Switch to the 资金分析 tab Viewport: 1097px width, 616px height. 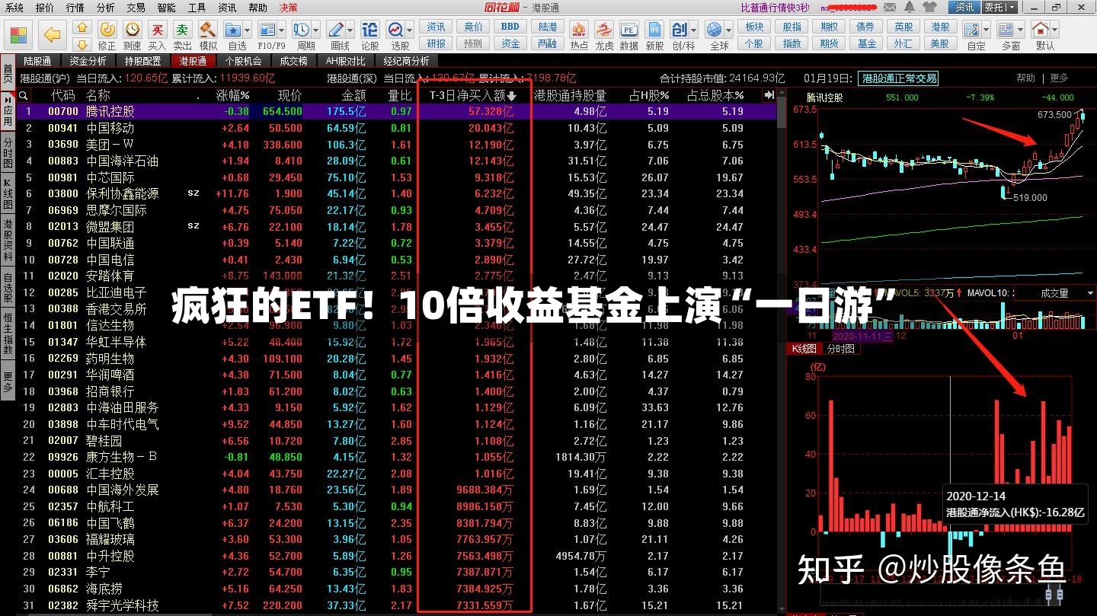tap(88, 61)
